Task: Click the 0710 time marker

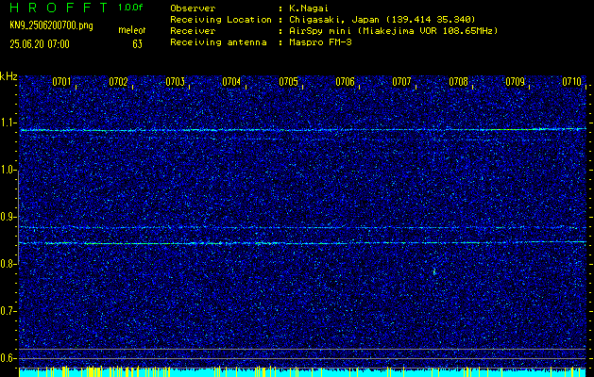Action: [x=571, y=82]
